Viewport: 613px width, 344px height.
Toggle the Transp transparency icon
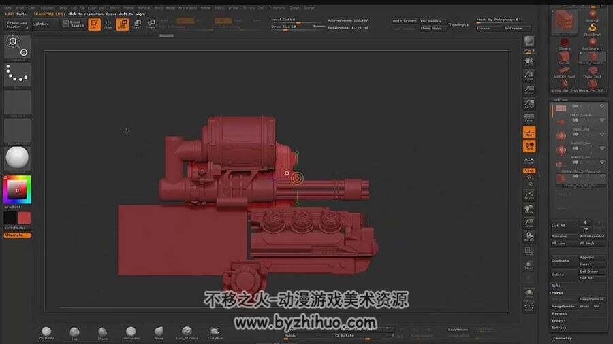tap(529, 266)
